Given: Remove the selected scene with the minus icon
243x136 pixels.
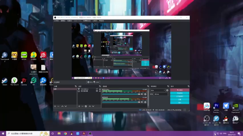Looking at the screenshot, I should (x=58, y=106).
